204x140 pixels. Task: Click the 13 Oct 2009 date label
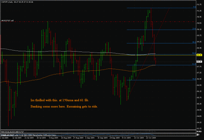click(139, 138)
